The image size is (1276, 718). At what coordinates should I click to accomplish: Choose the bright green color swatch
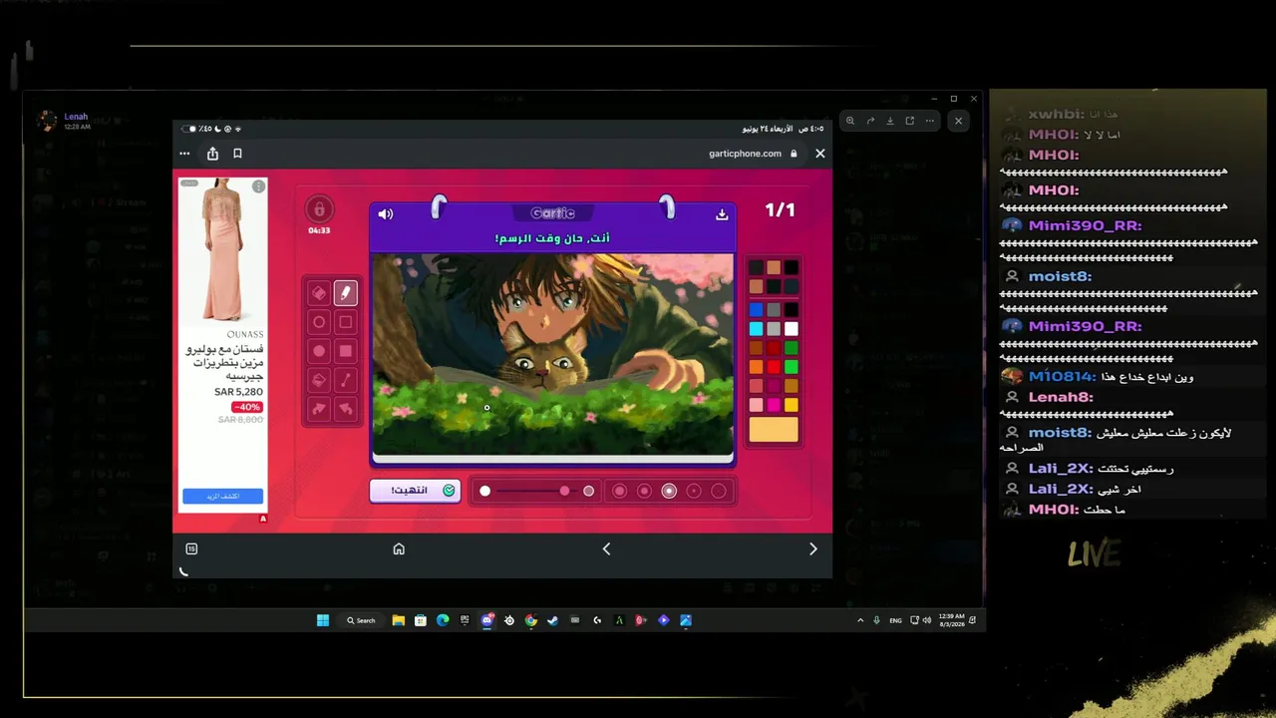(791, 367)
